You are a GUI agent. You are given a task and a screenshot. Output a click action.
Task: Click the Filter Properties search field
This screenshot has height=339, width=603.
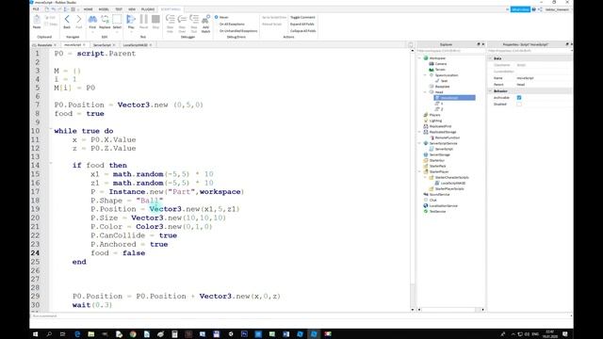tap(529, 51)
